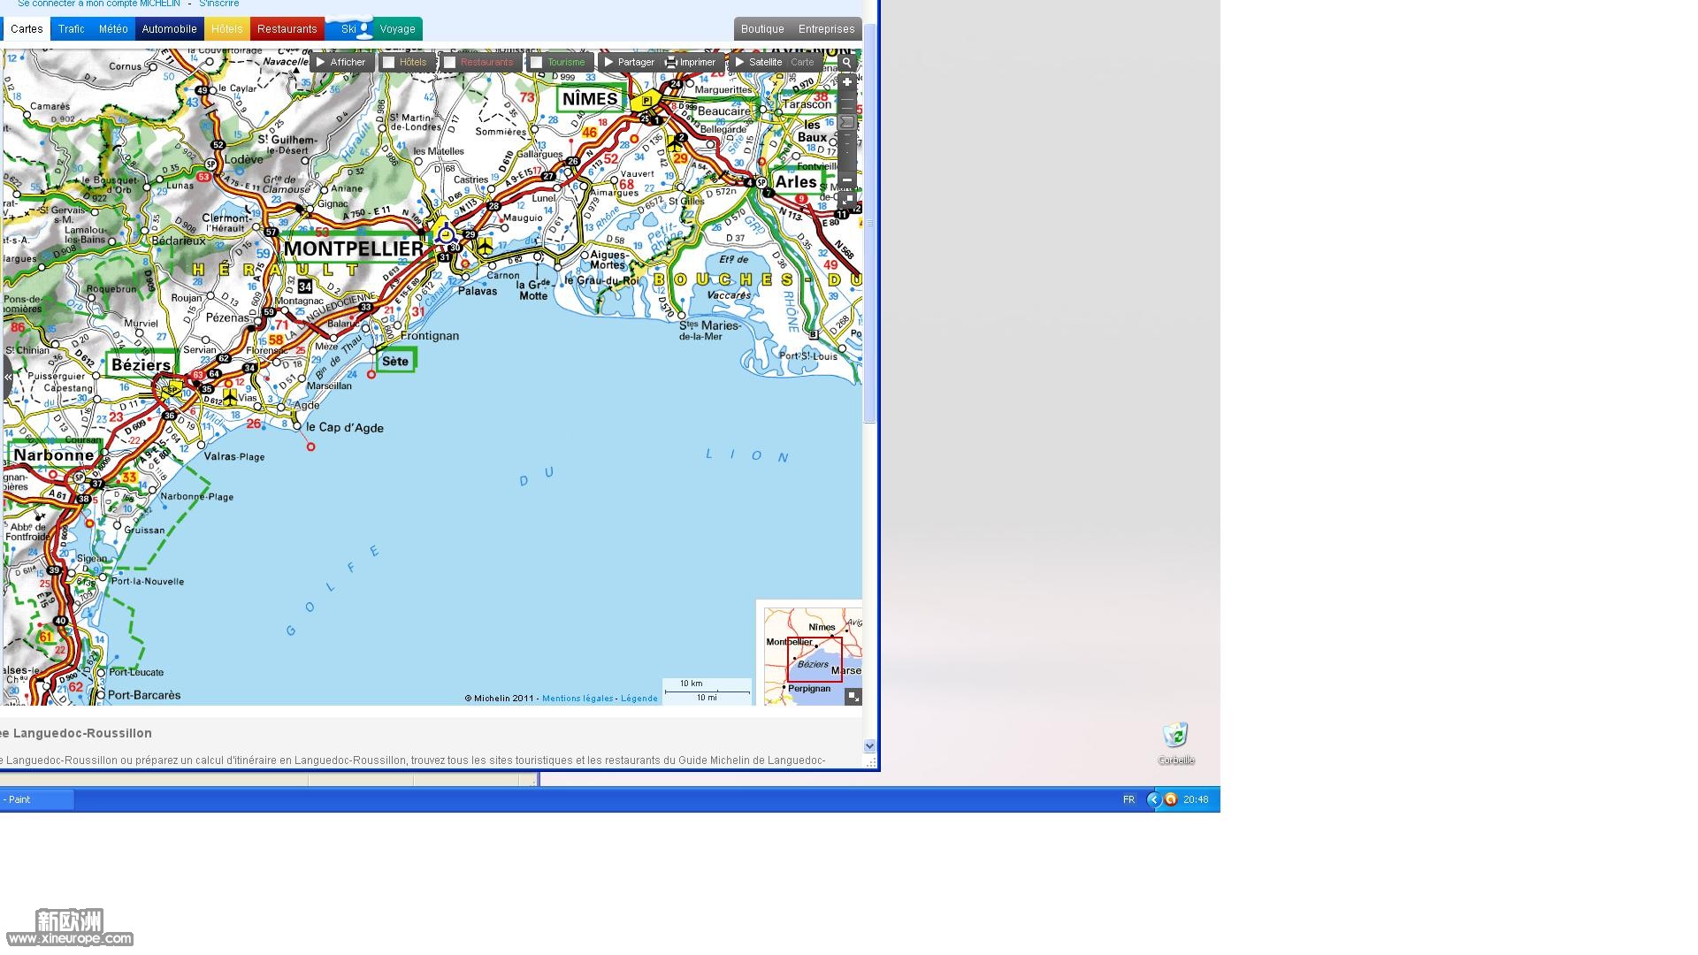
Task: Click the scroll-down arrow of the page
Action: pos(869,746)
